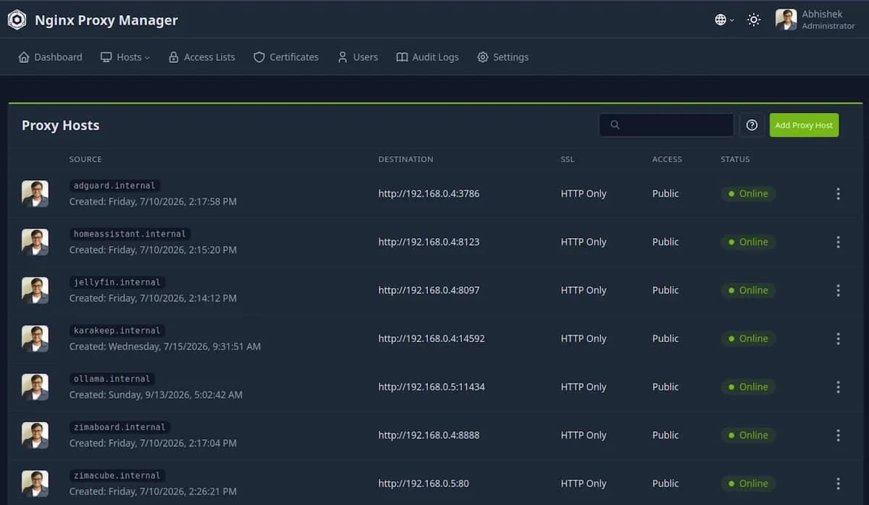The image size is (869, 505).
Task: Click destination http://192.168.0.4:8888
Action: pos(429,436)
